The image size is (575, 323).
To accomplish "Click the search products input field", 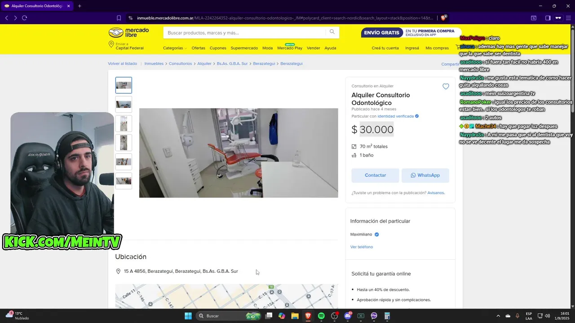I will point(245,33).
